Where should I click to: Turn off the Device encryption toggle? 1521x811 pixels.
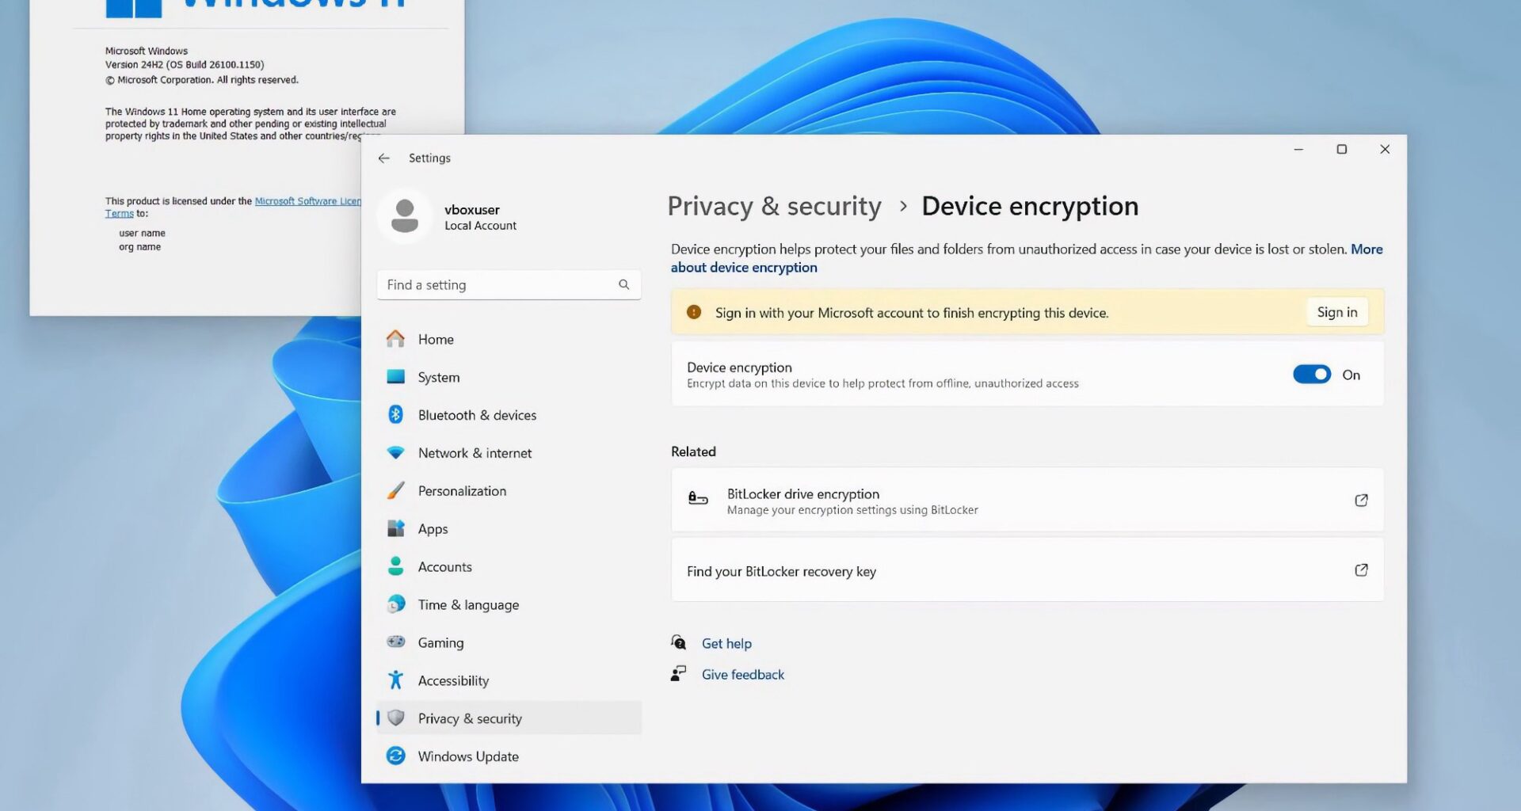1311,374
